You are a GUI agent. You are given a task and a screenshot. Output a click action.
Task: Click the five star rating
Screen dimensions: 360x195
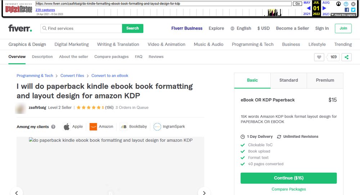[89, 107]
